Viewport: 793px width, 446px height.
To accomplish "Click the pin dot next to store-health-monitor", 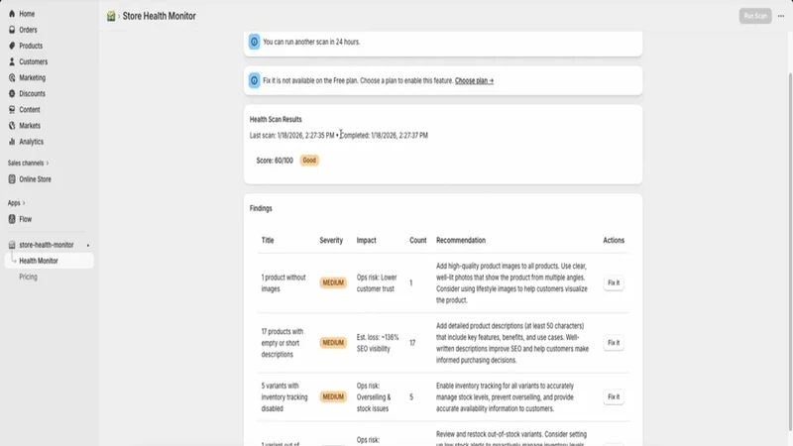I will [88, 245].
